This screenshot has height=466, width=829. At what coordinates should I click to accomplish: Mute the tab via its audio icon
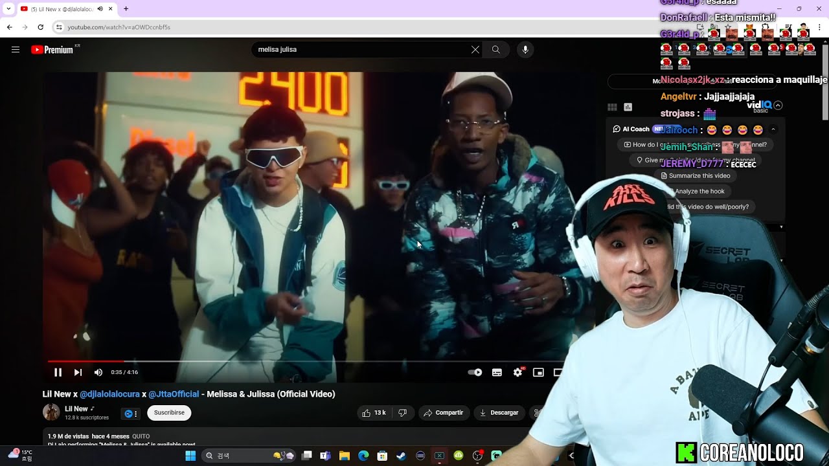(x=100, y=8)
